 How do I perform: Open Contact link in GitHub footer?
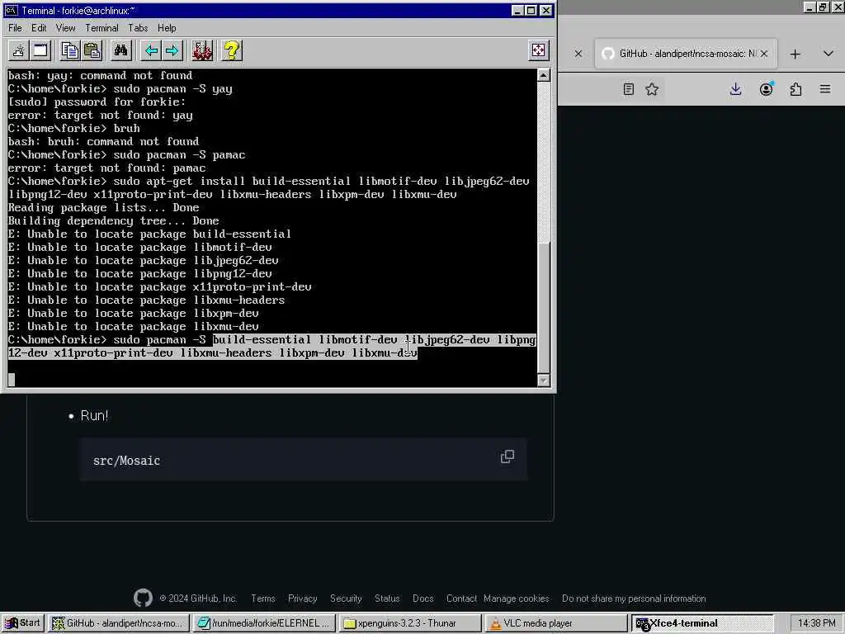point(461,599)
